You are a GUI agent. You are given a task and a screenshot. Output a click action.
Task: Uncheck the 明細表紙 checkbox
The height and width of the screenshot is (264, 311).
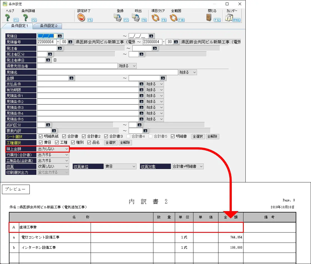pyautogui.click(x=41, y=136)
